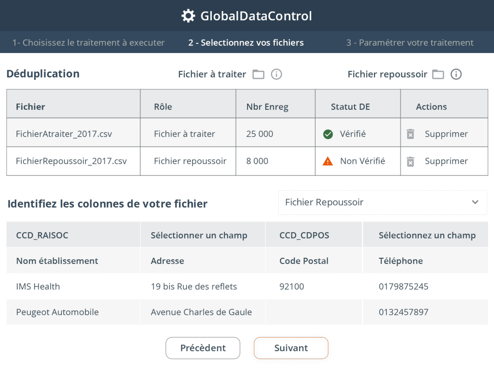Click trash icon for FichierAtraiter_2017.csv
494x370 pixels.
click(411, 134)
